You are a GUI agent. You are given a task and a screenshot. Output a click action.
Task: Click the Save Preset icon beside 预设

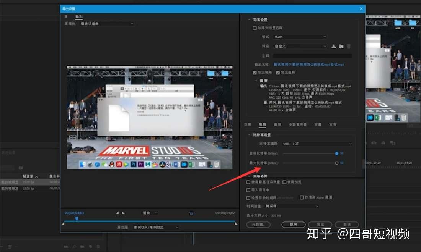(333, 46)
